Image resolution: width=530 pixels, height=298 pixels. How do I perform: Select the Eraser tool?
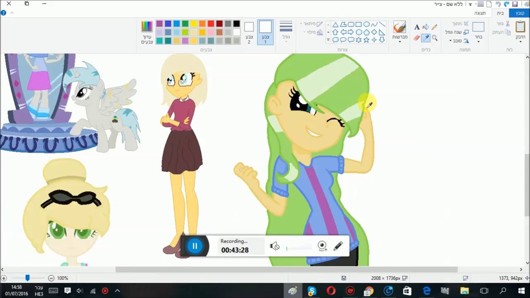(417, 38)
